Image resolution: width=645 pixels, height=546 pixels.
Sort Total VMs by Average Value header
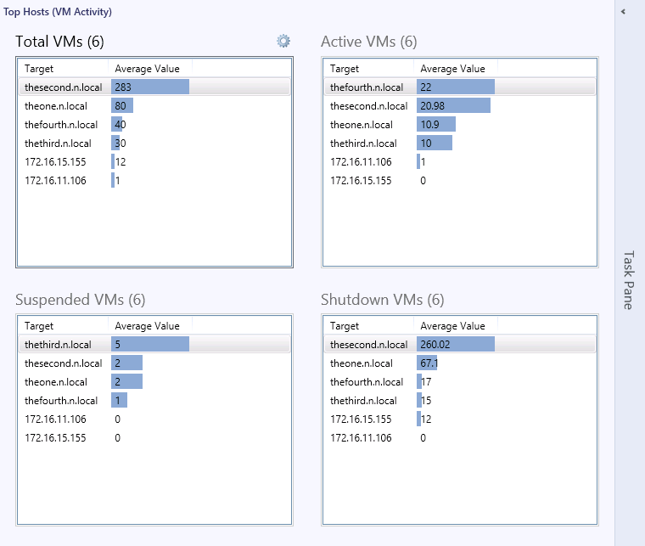click(147, 69)
